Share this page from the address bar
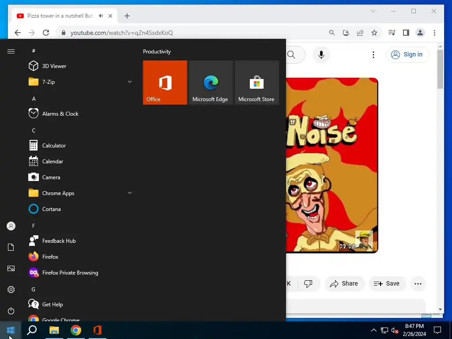The width and height of the screenshot is (452, 339). (x=360, y=33)
